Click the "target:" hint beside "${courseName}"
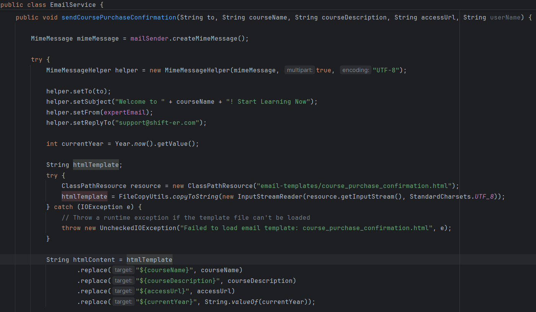Image resolution: width=536 pixels, height=312 pixels. click(x=124, y=270)
